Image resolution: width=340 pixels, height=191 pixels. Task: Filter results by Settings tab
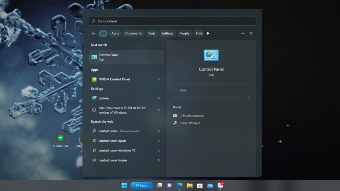[167, 33]
